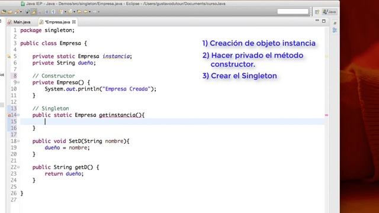
Task: Click 'public String getD() {' on line 22
Action: 66,167
